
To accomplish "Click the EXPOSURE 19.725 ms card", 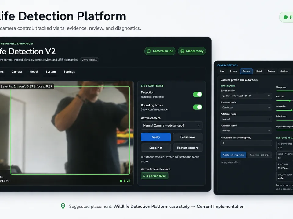I will point(284,166).
